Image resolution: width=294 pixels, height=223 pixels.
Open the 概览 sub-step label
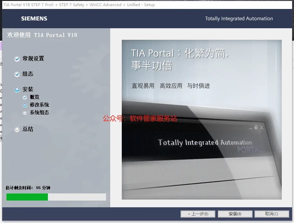(x=34, y=97)
